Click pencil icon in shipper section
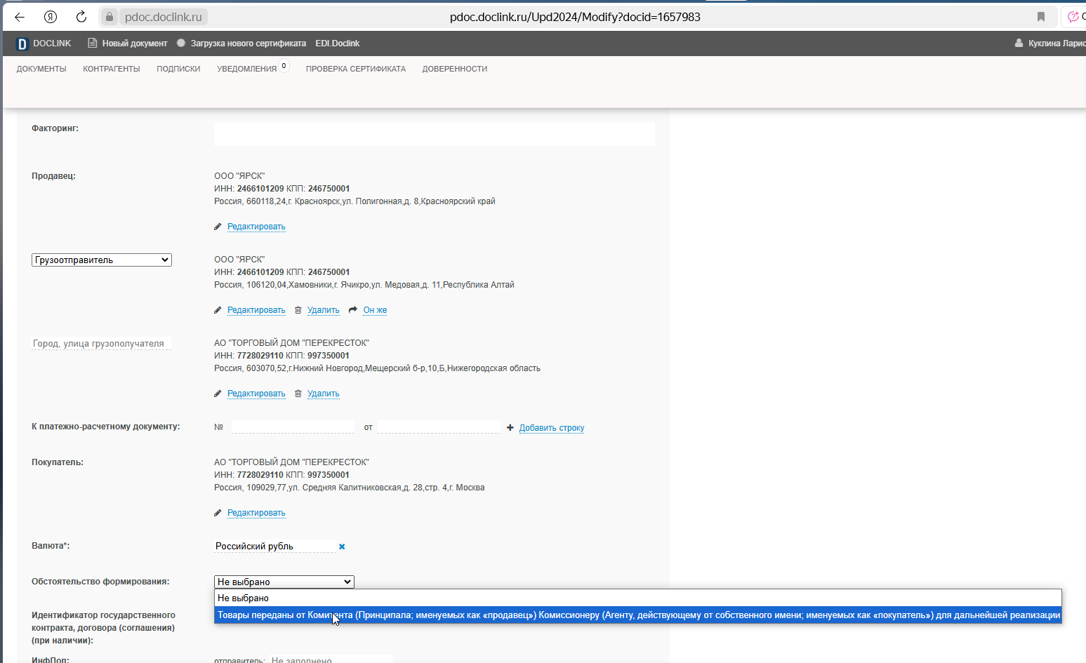Viewport: 1086px width, 663px height. 218,310
